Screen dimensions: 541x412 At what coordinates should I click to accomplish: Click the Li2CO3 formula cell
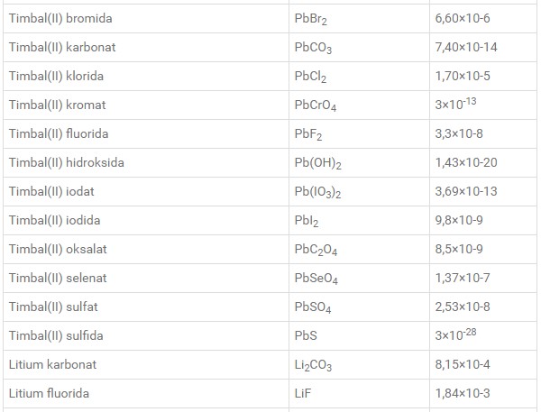pyautogui.click(x=359, y=365)
